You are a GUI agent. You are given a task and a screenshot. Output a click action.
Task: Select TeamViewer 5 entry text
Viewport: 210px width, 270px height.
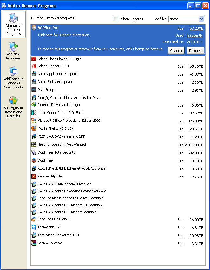[48, 227]
